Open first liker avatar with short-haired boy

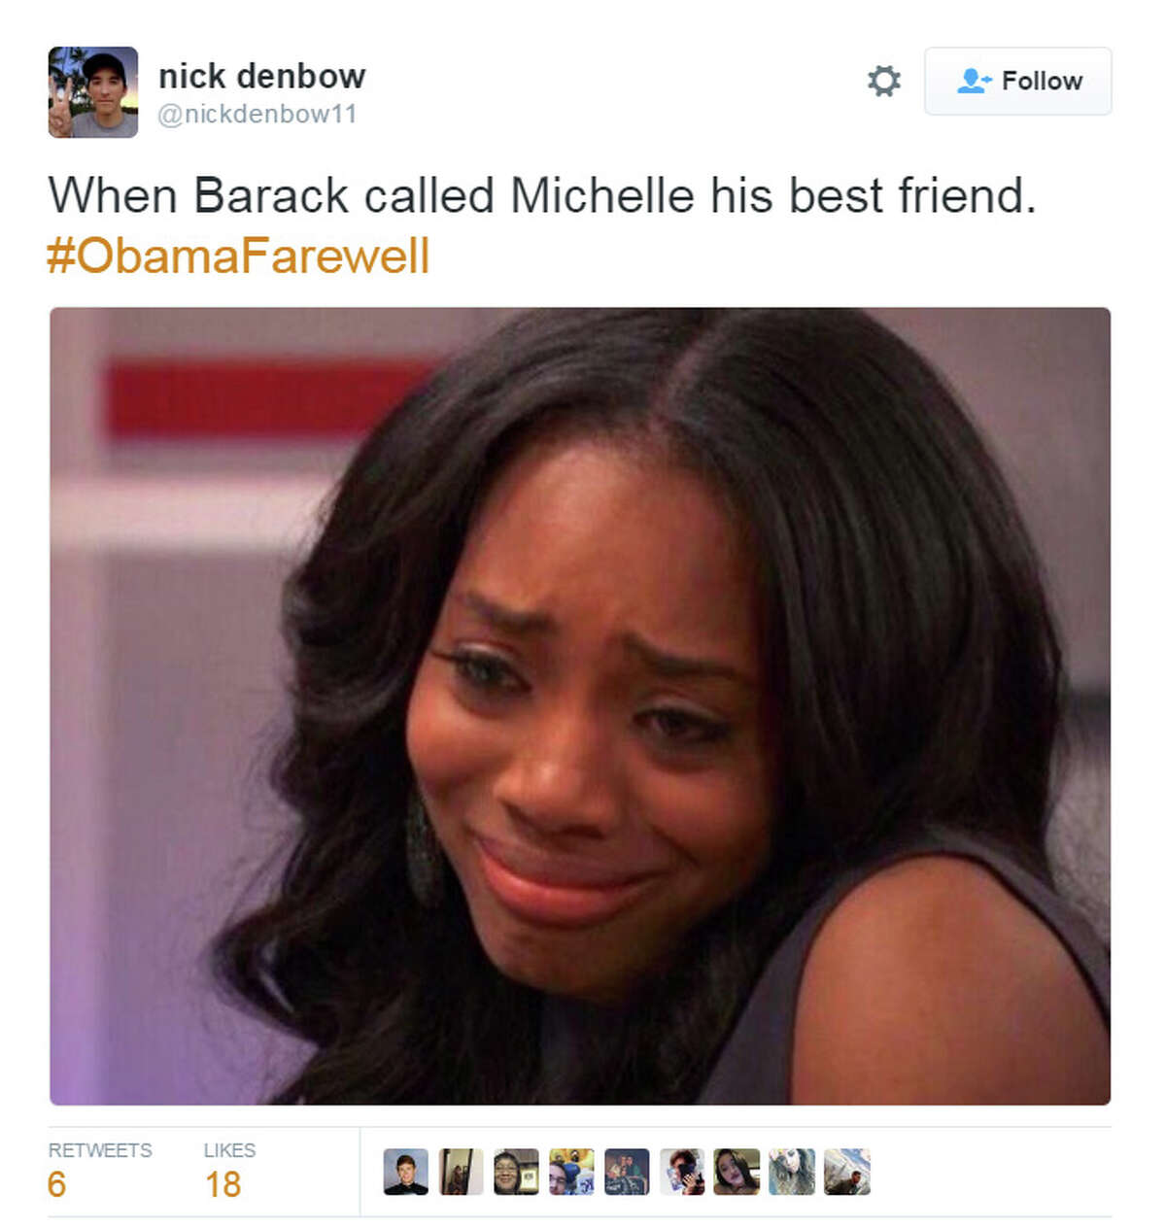(406, 1172)
